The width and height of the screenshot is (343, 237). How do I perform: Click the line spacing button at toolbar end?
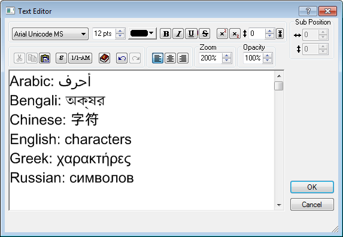[x=280, y=34]
